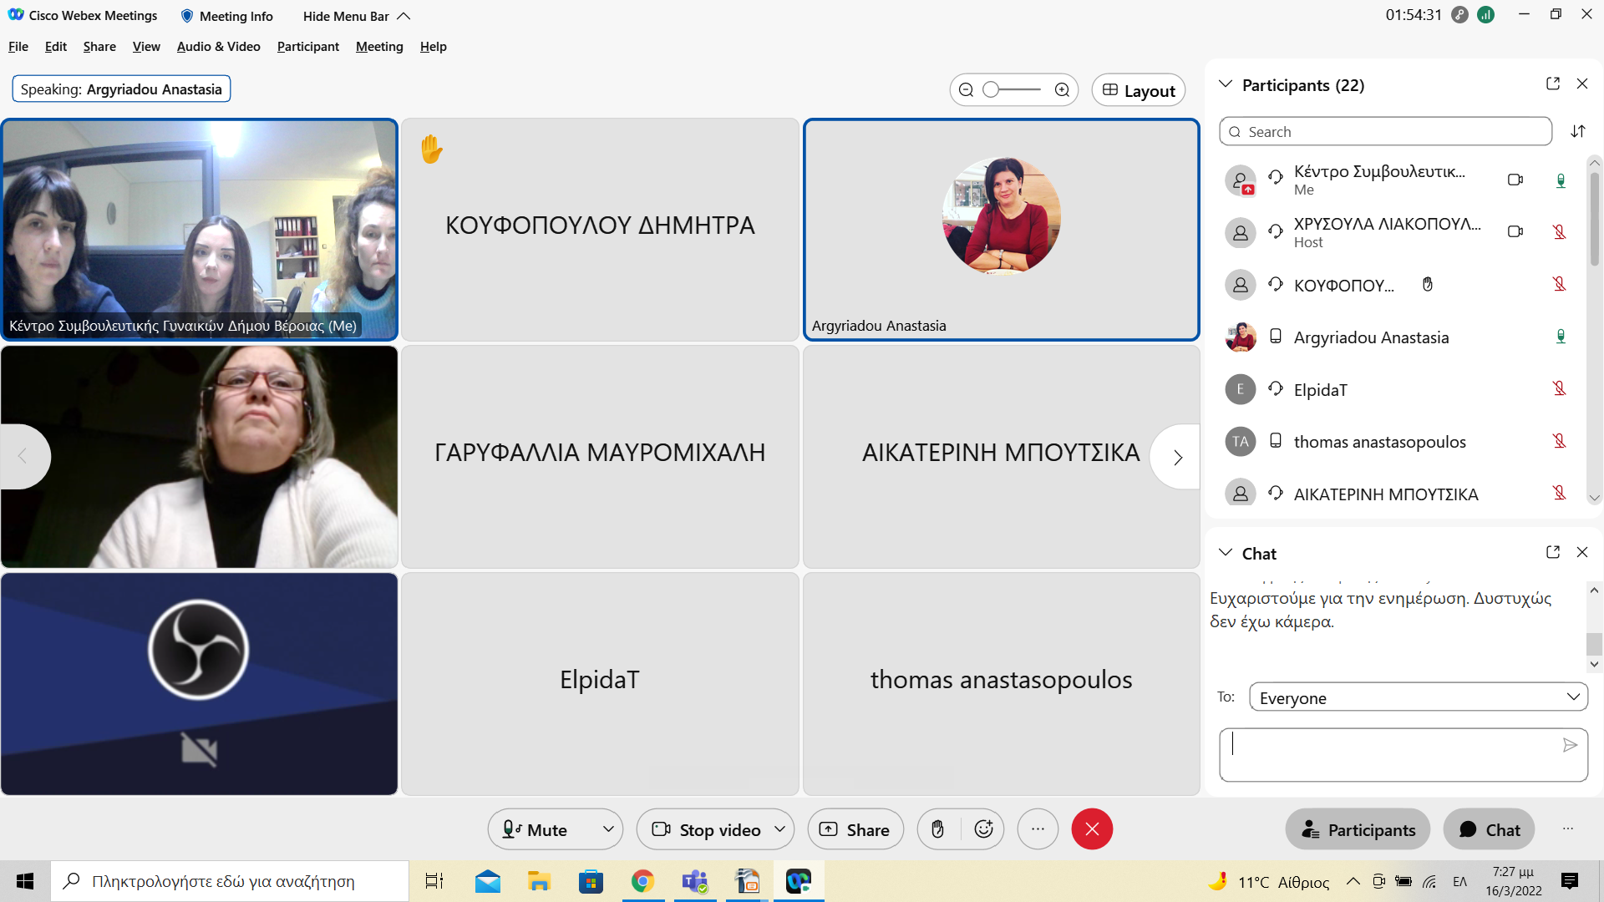Click the Share content button
This screenshot has width=1604, height=902.
[855, 829]
